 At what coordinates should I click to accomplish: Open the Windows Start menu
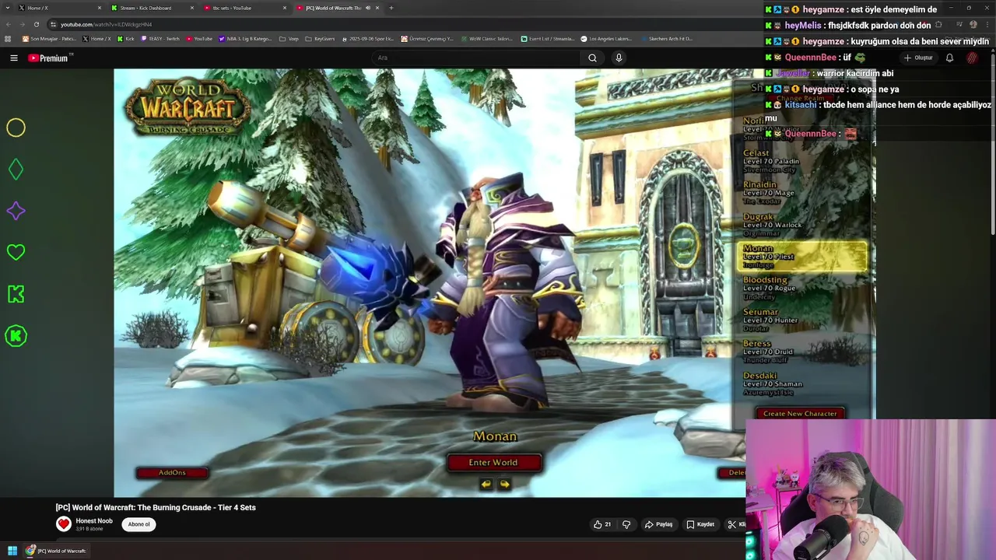pyautogui.click(x=12, y=551)
